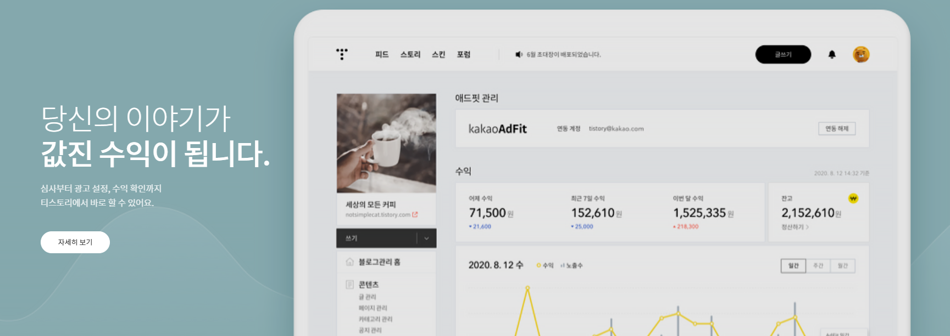Click the 6월 초대장이 배포되었습니다 announcement
This screenshot has height=336, width=950.
pos(564,54)
